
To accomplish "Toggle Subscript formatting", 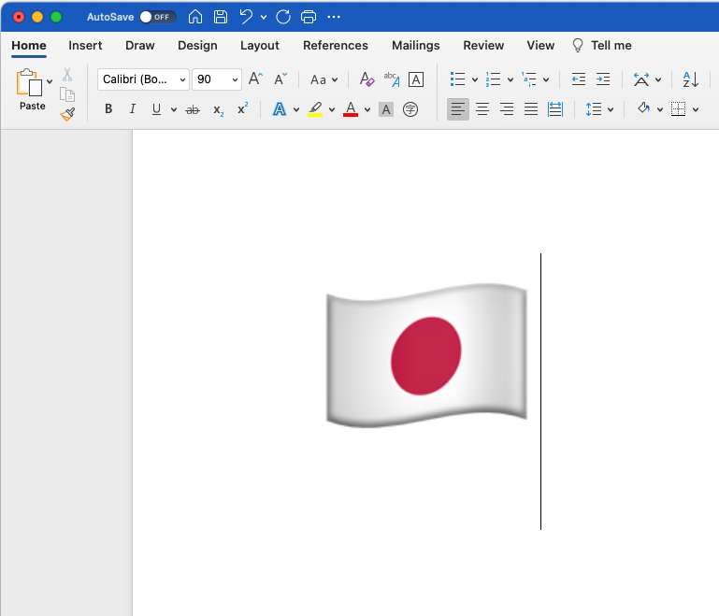I will coord(218,110).
